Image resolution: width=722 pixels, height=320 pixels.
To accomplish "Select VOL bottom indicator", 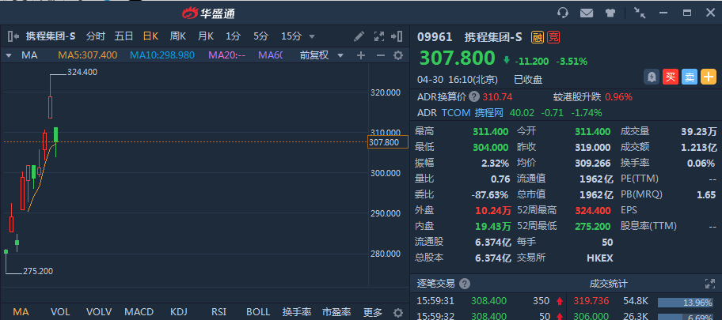I will 60,312.
